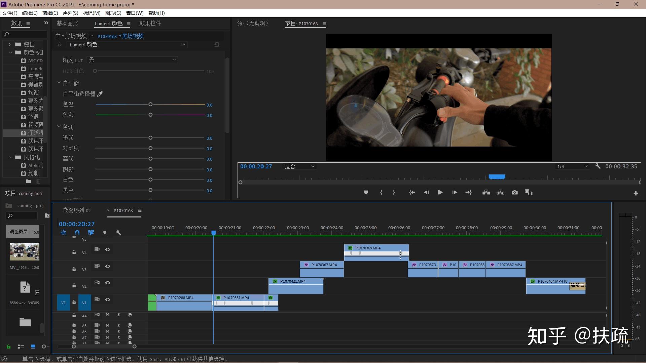This screenshot has width=646, height=363.
Task: Toggle V3 track output eye
Action: point(108,266)
